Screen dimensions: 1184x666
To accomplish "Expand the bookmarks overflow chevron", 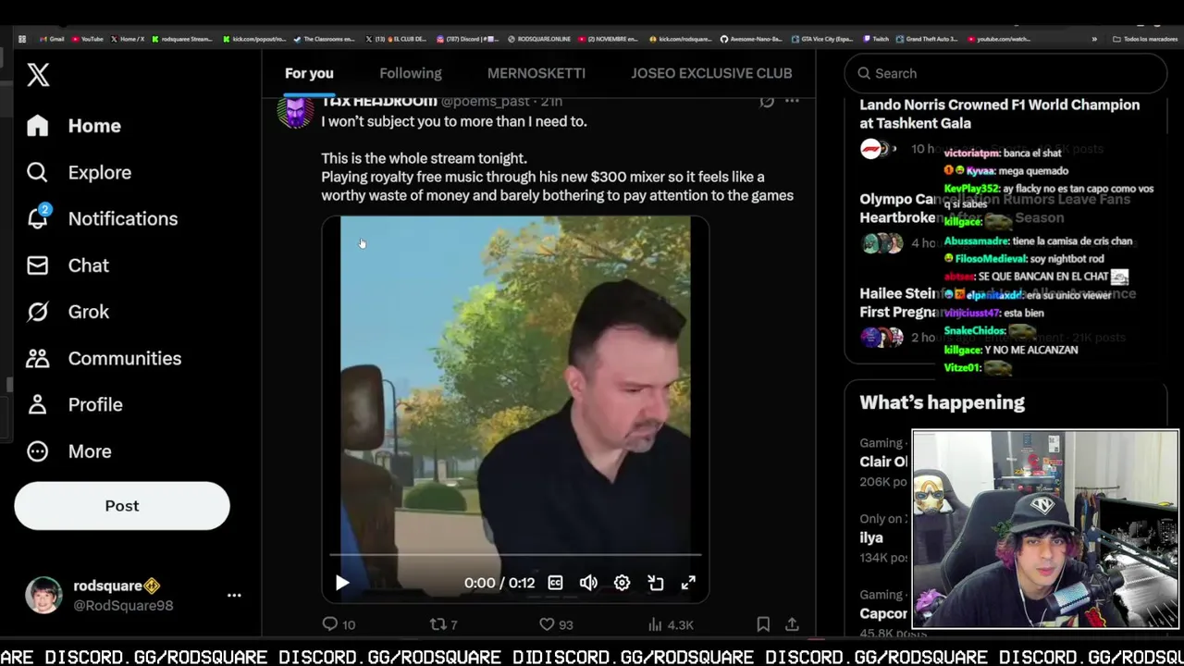I will point(1094,39).
